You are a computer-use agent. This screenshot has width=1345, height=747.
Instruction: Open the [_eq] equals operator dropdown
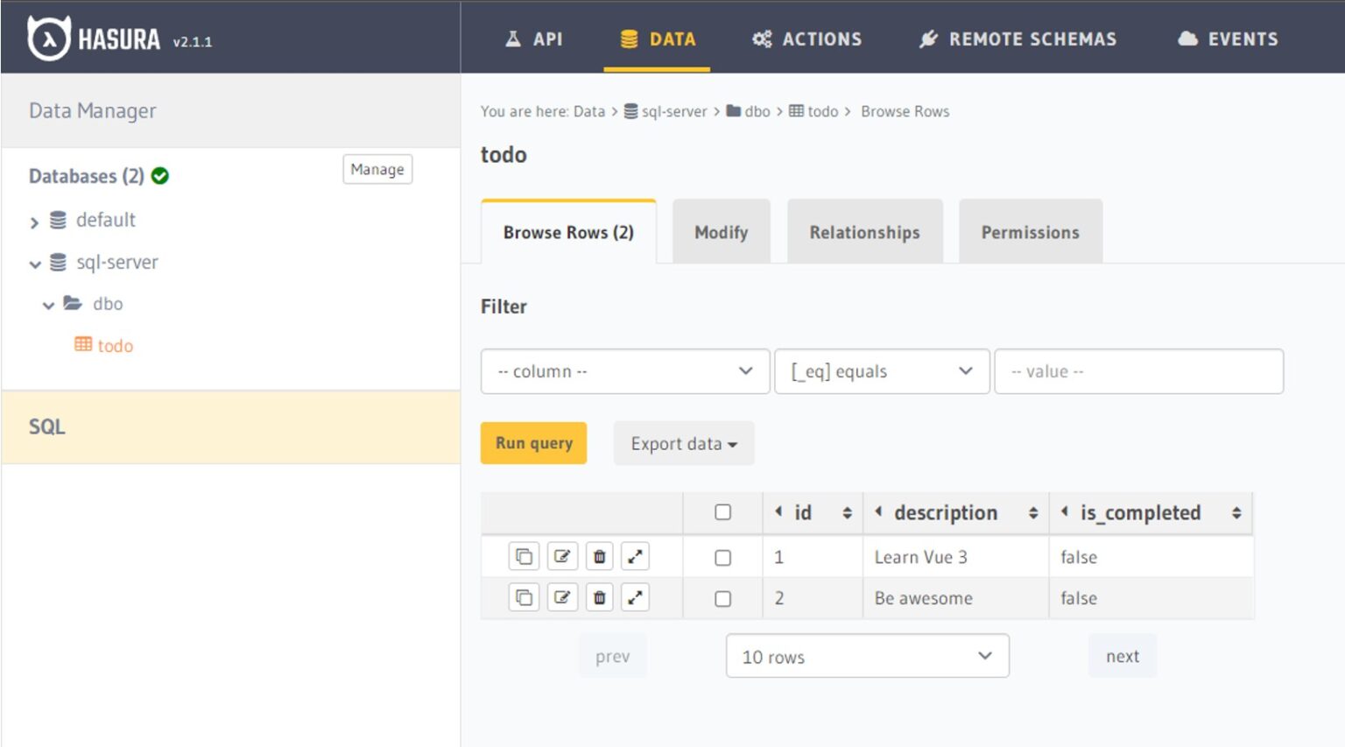[882, 371]
